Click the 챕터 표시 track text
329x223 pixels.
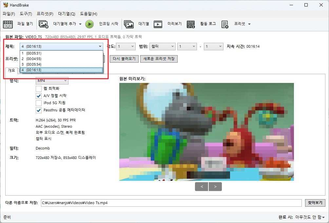pos(44,138)
